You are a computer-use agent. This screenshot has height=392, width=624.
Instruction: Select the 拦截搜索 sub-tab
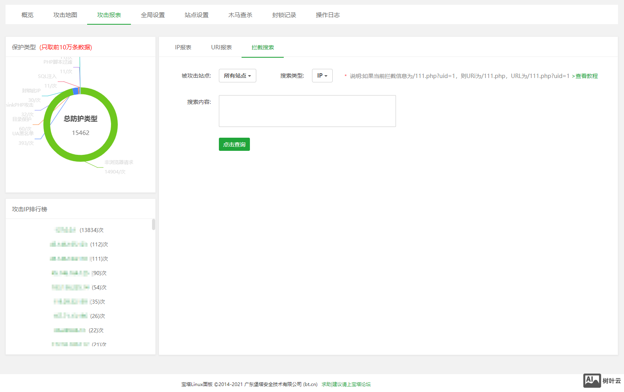263,47
